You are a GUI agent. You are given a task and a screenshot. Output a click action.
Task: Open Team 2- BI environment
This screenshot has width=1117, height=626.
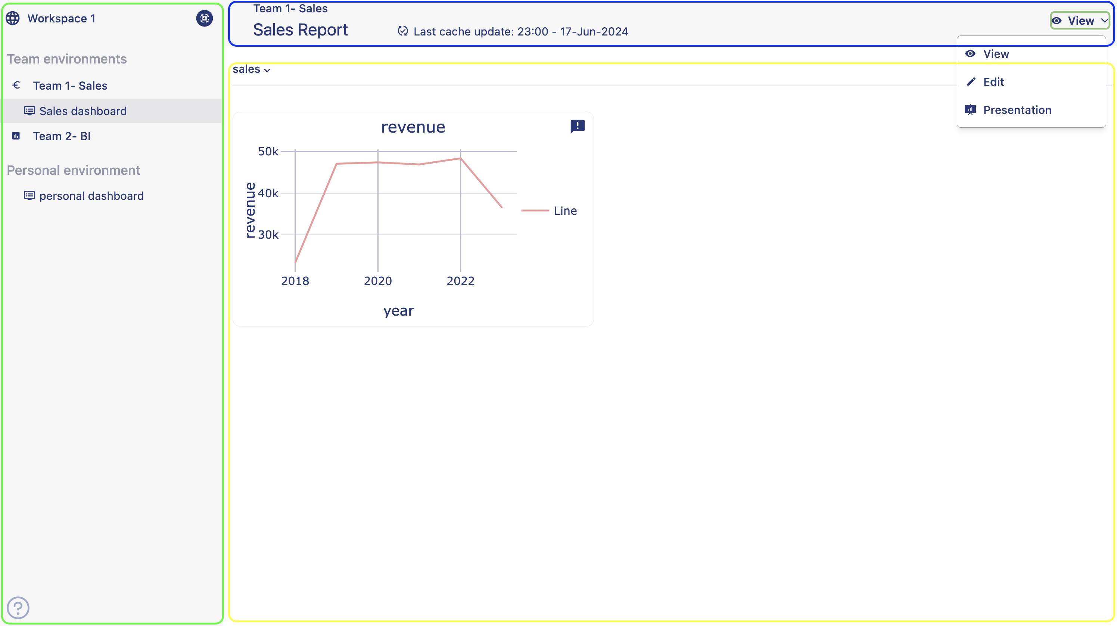point(62,136)
